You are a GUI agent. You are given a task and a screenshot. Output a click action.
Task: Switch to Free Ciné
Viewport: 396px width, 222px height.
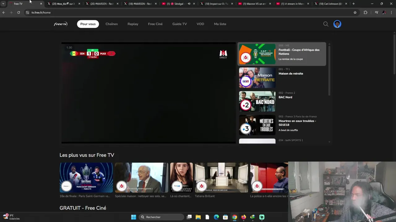pos(155,24)
